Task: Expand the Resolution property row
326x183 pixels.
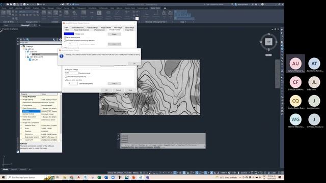Action: (x=21, y=134)
